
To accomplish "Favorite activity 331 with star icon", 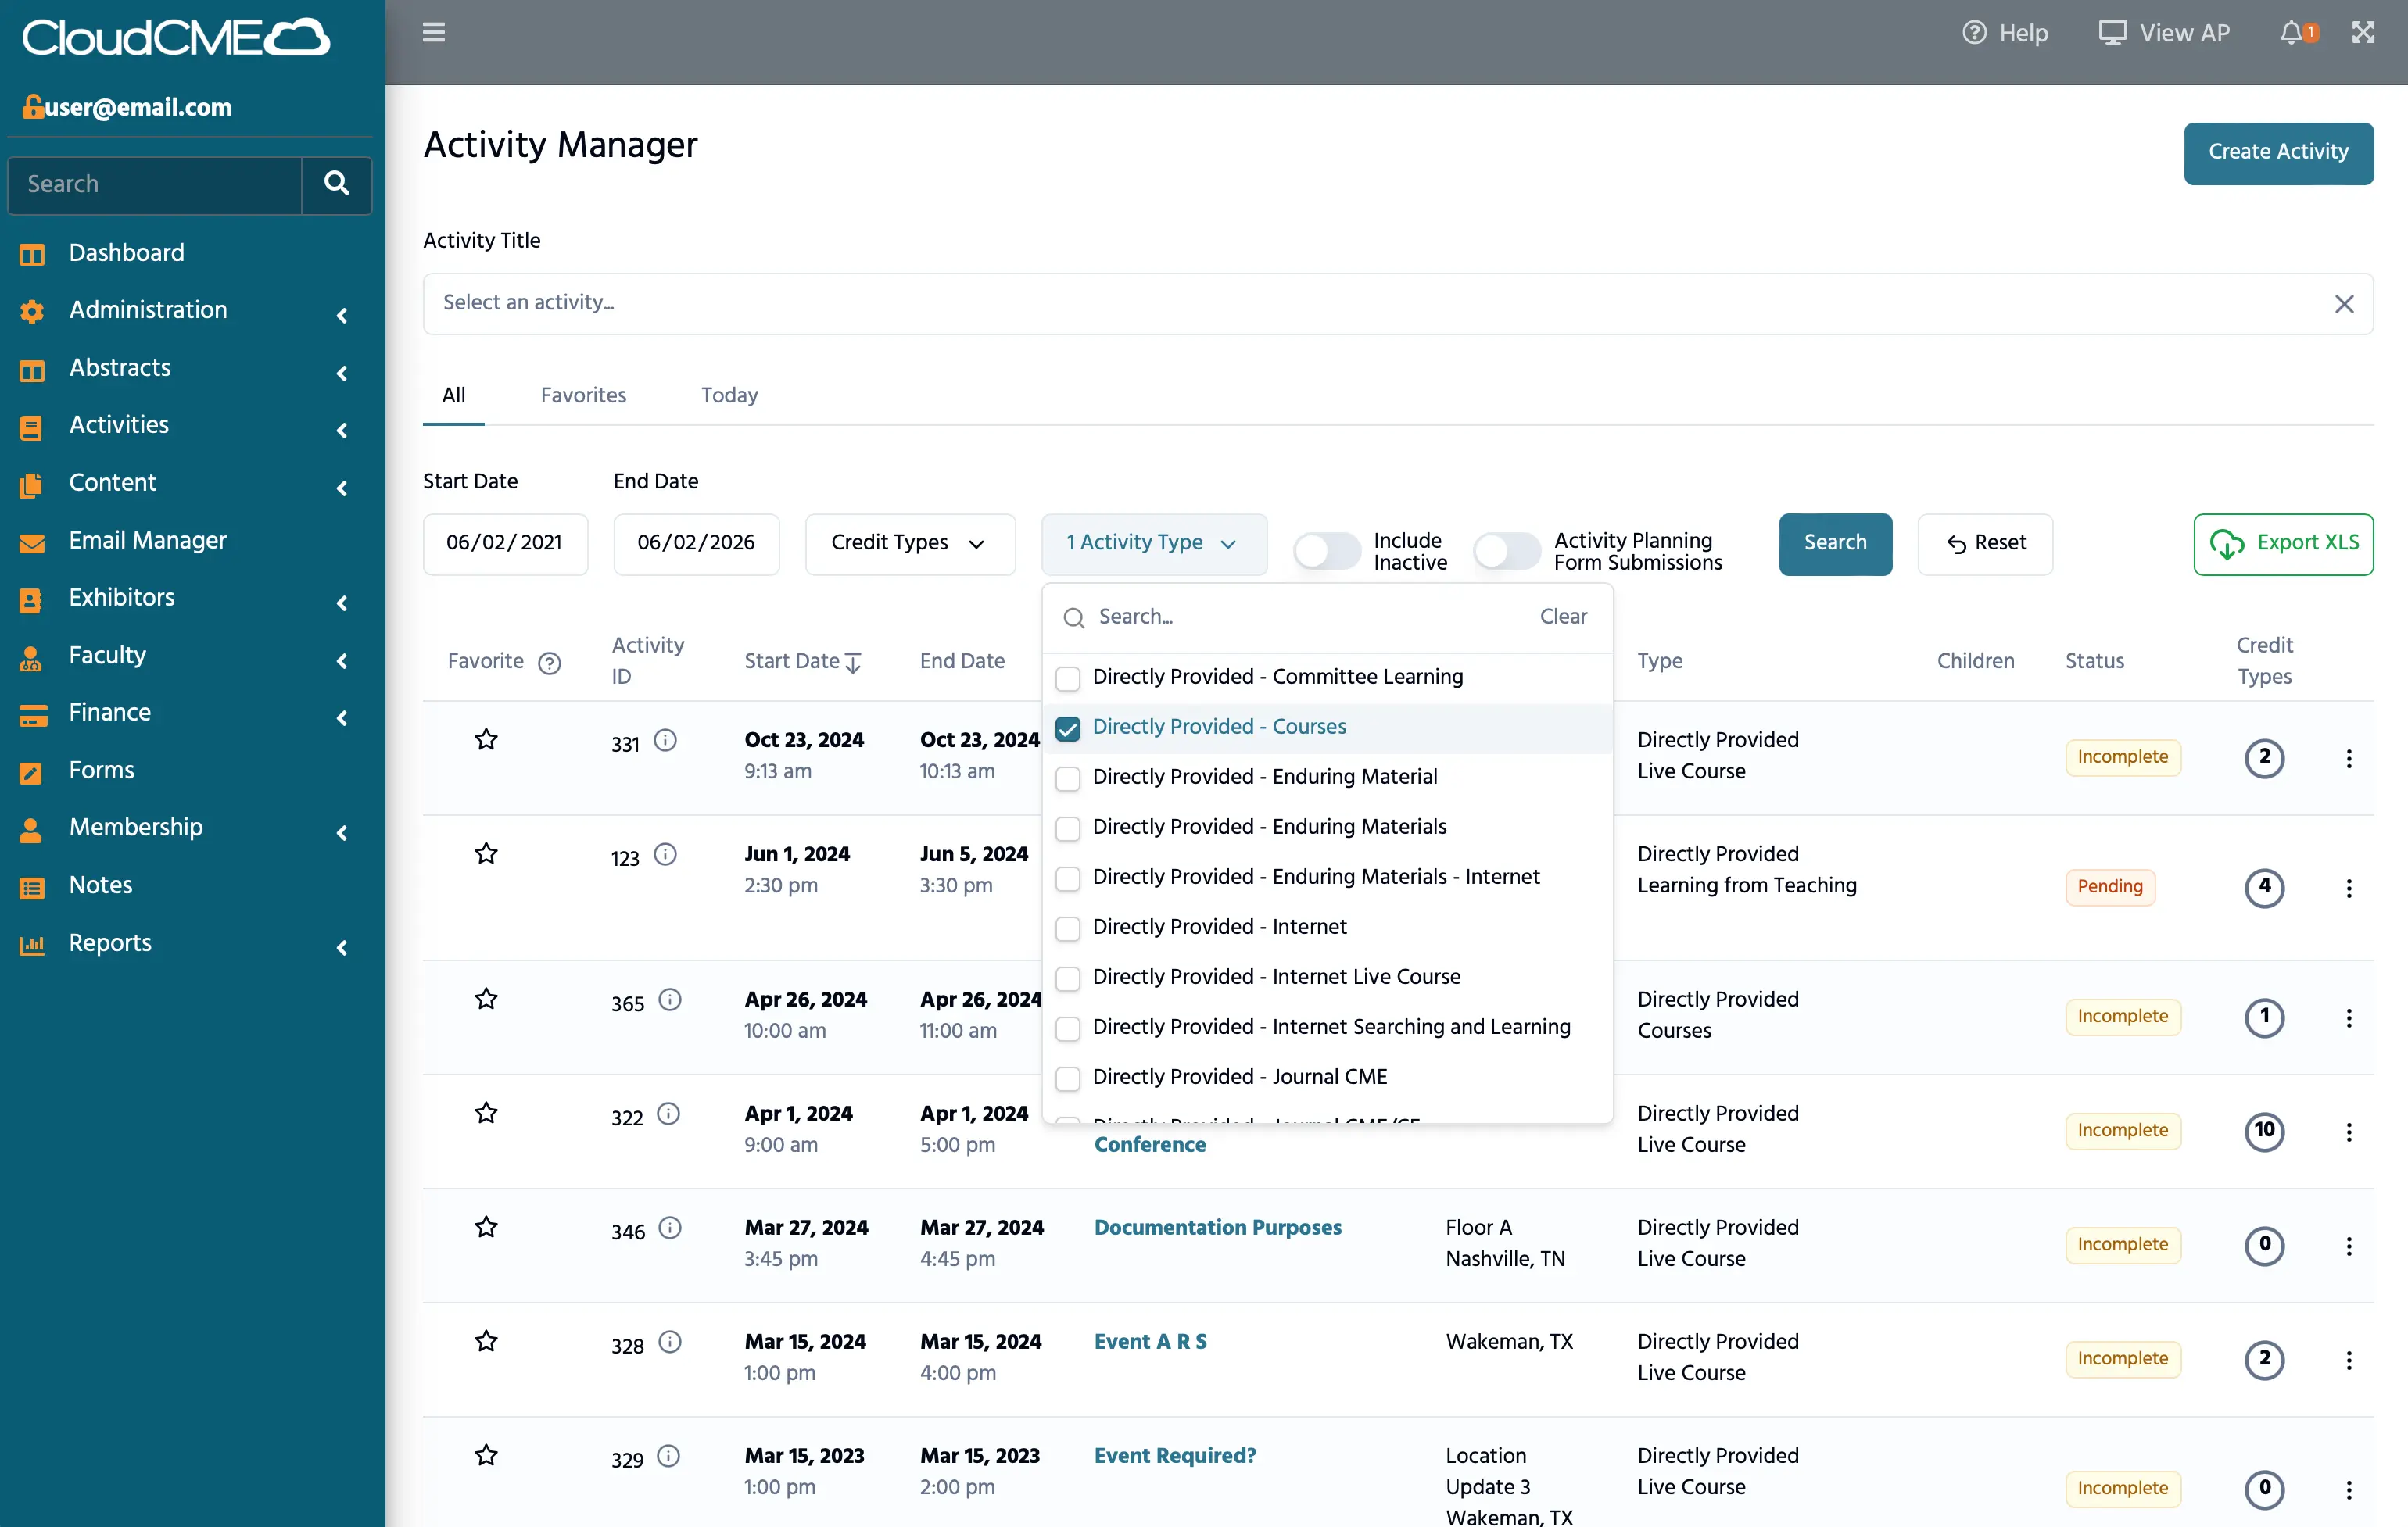I will point(486,739).
